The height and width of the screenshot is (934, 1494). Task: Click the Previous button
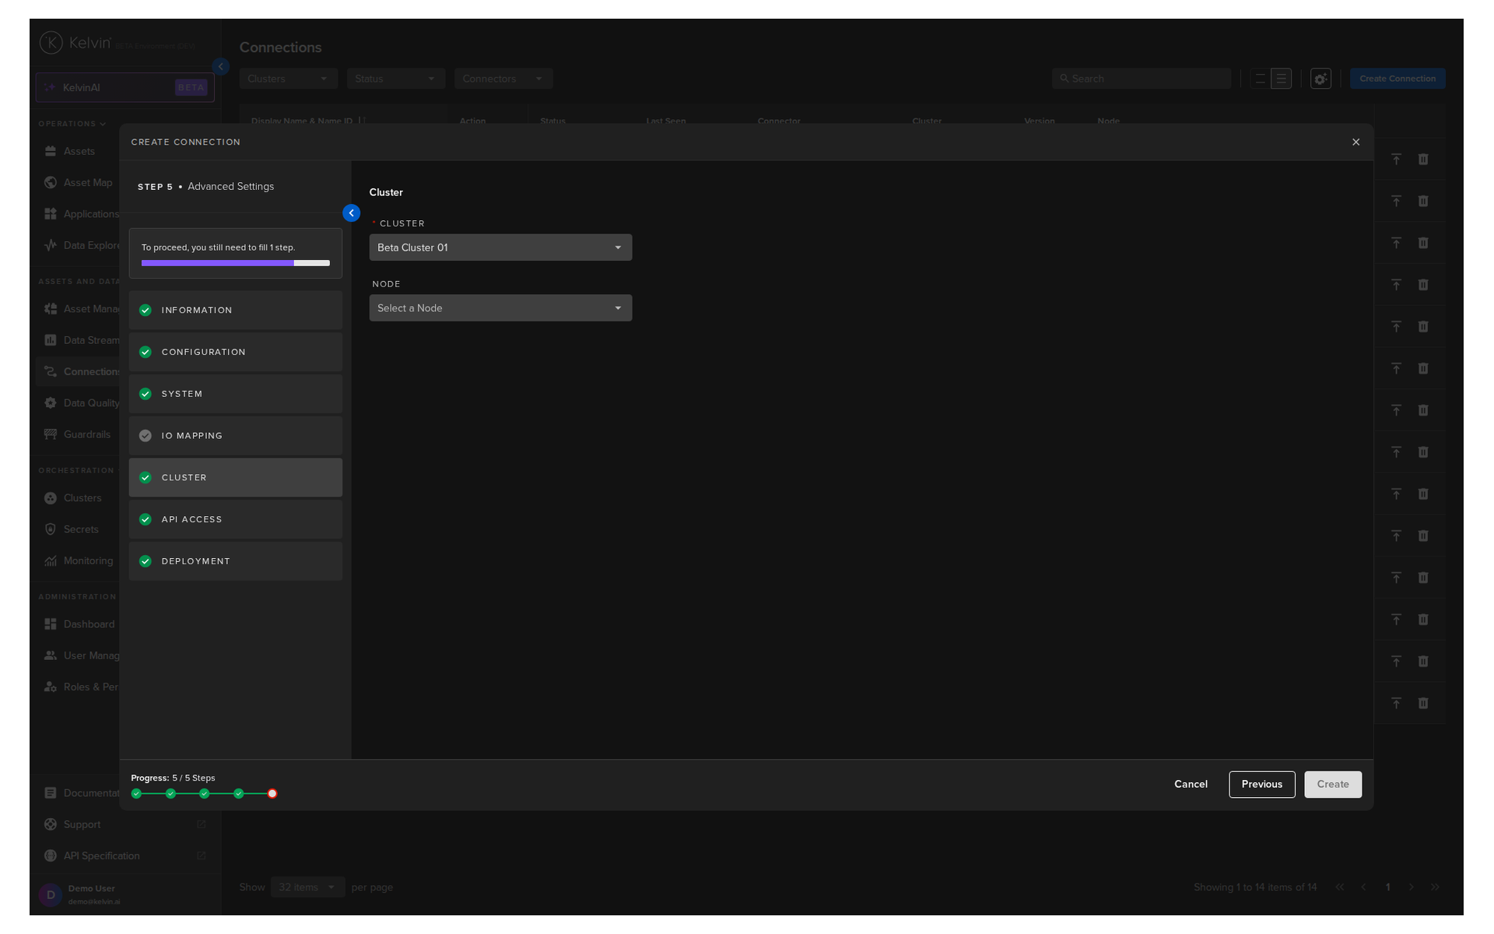point(1261,784)
